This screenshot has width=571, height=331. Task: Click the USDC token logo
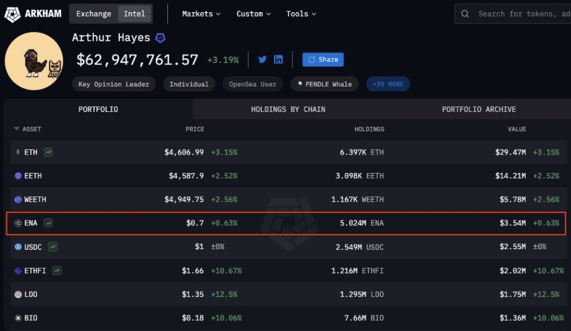tap(18, 247)
